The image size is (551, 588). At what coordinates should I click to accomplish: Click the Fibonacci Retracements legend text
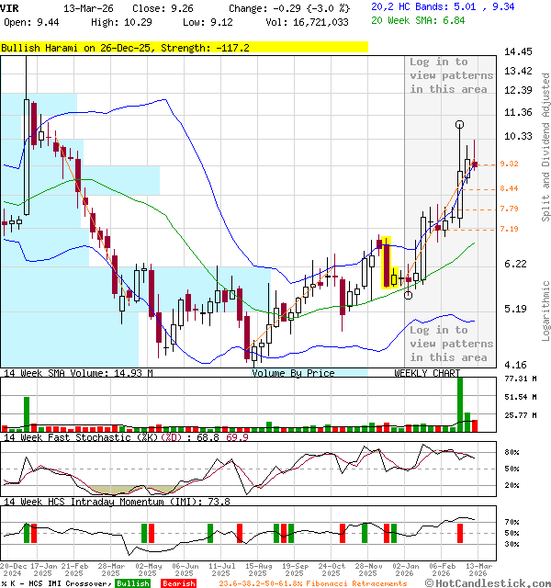tap(312, 583)
